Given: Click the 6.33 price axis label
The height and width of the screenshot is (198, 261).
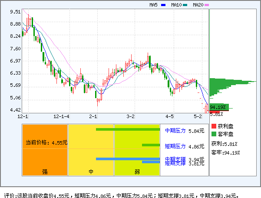Looking at the screenshot, I should pyautogui.click(x=15, y=73).
